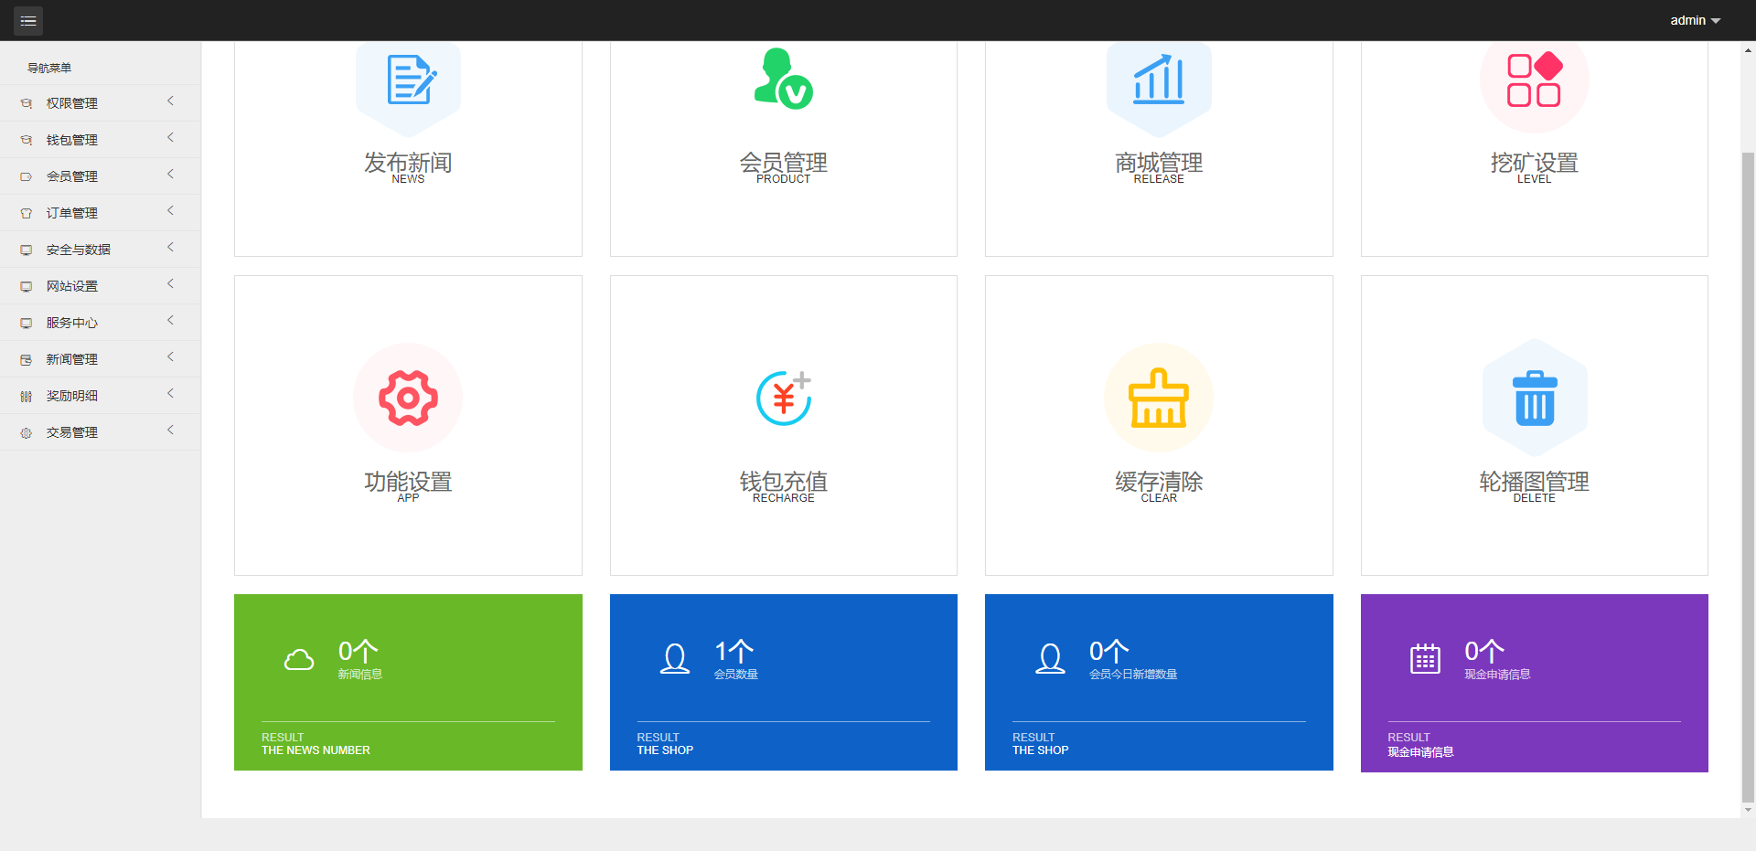Click the icon left of 订单管理
The image size is (1756, 851).
point(27,213)
